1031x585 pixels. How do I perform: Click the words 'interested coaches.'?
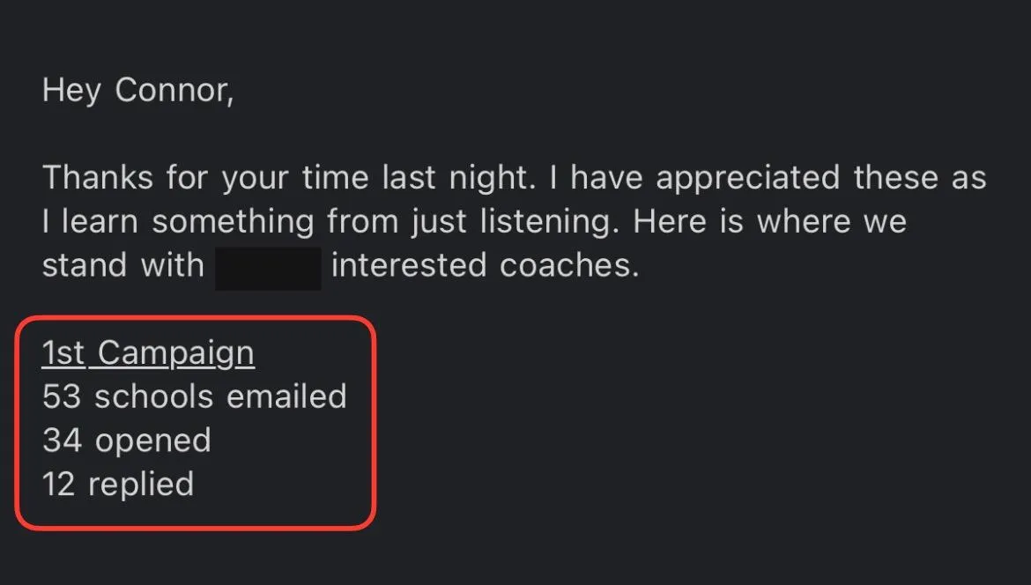click(486, 265)
